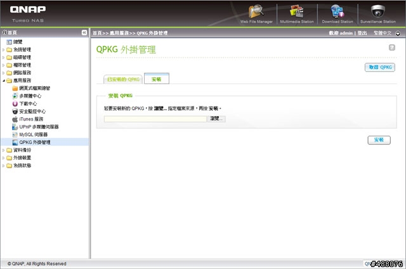Open Download Station icon

click(x=337, y=11)
